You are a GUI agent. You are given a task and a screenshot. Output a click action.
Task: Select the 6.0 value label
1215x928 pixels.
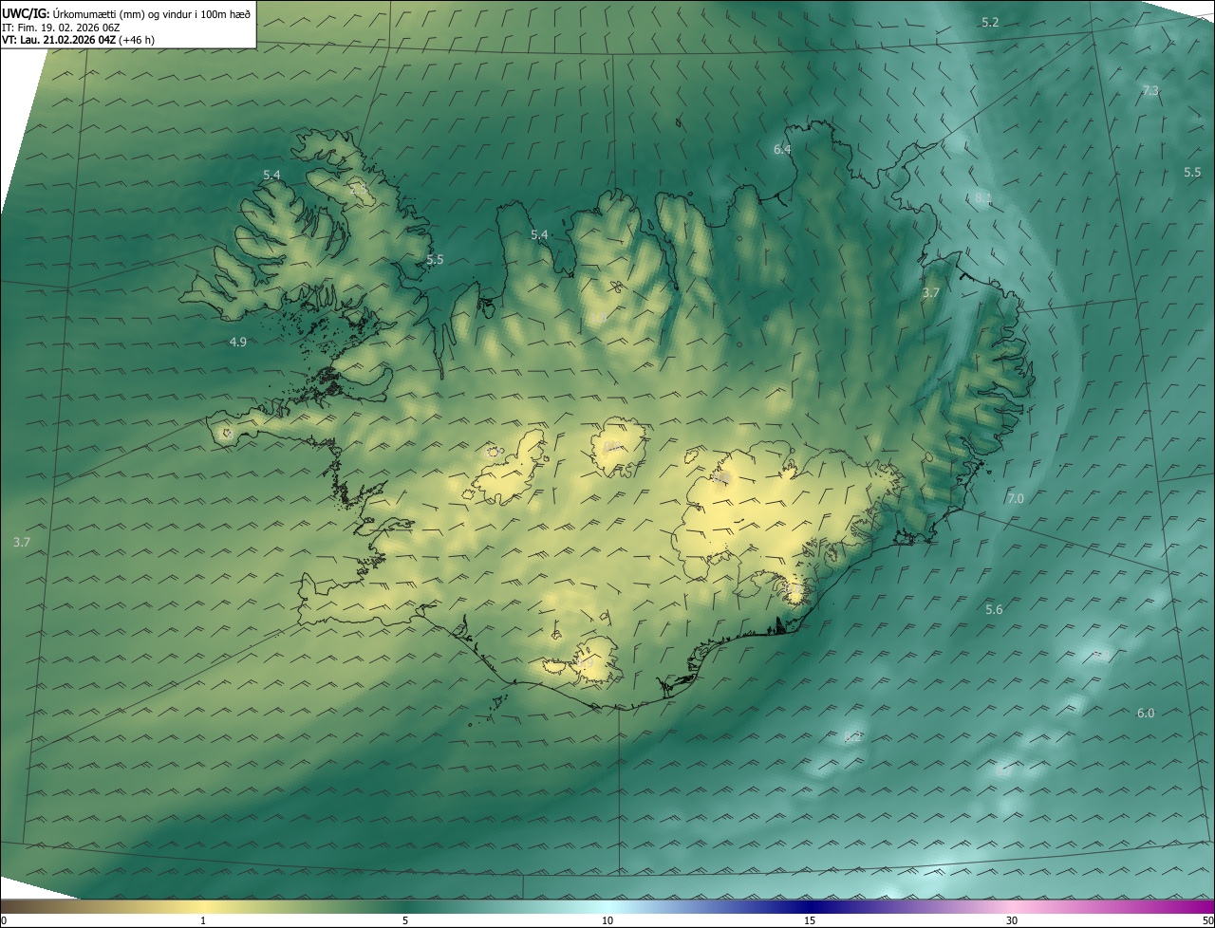pyautogui.click(x=1146, y=714)
